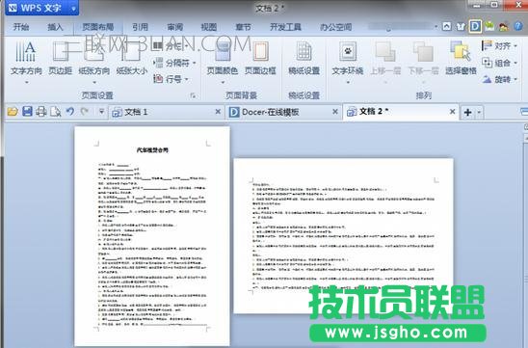Viewport: 528px width, 348px height.
Task: Open 页边距 page margins settings
Action: tap(61, 58)
